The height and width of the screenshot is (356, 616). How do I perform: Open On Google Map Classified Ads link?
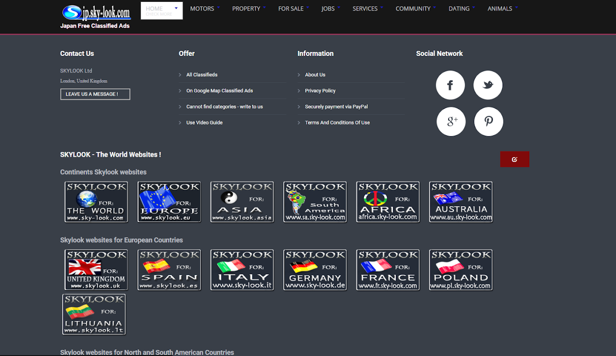[220, 91]
